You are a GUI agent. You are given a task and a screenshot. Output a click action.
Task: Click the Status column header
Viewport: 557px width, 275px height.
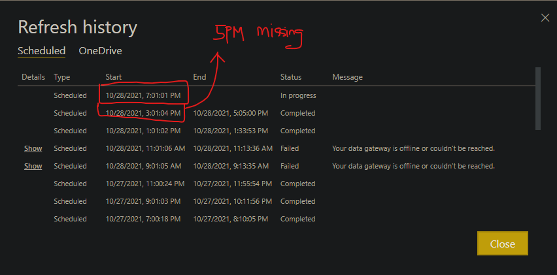[x=290, y=77]
